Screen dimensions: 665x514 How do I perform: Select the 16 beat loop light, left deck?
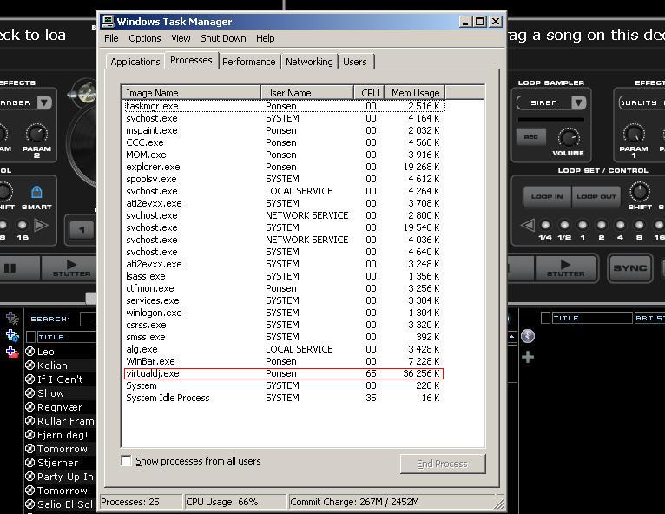click(22, 225)
